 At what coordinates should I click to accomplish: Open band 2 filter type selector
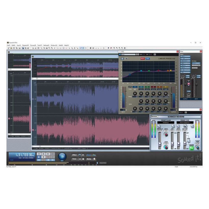coord(141,89)
